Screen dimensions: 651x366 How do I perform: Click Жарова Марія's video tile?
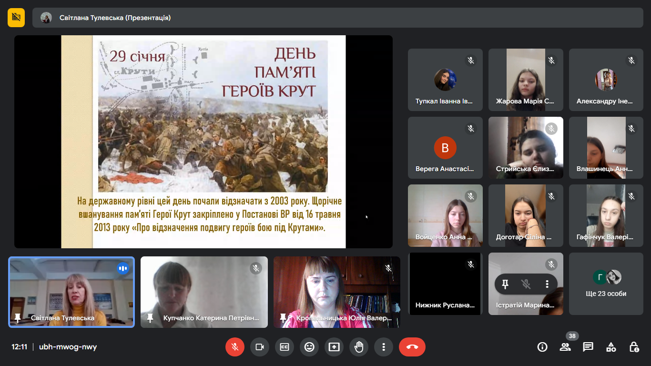pyautogui.click(x=526, y=80)
